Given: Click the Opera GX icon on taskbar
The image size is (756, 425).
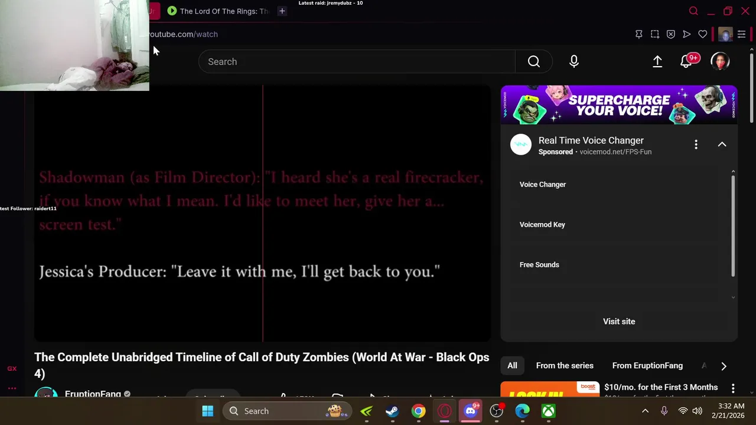Looking at the screenshot, I should (444, 411).
